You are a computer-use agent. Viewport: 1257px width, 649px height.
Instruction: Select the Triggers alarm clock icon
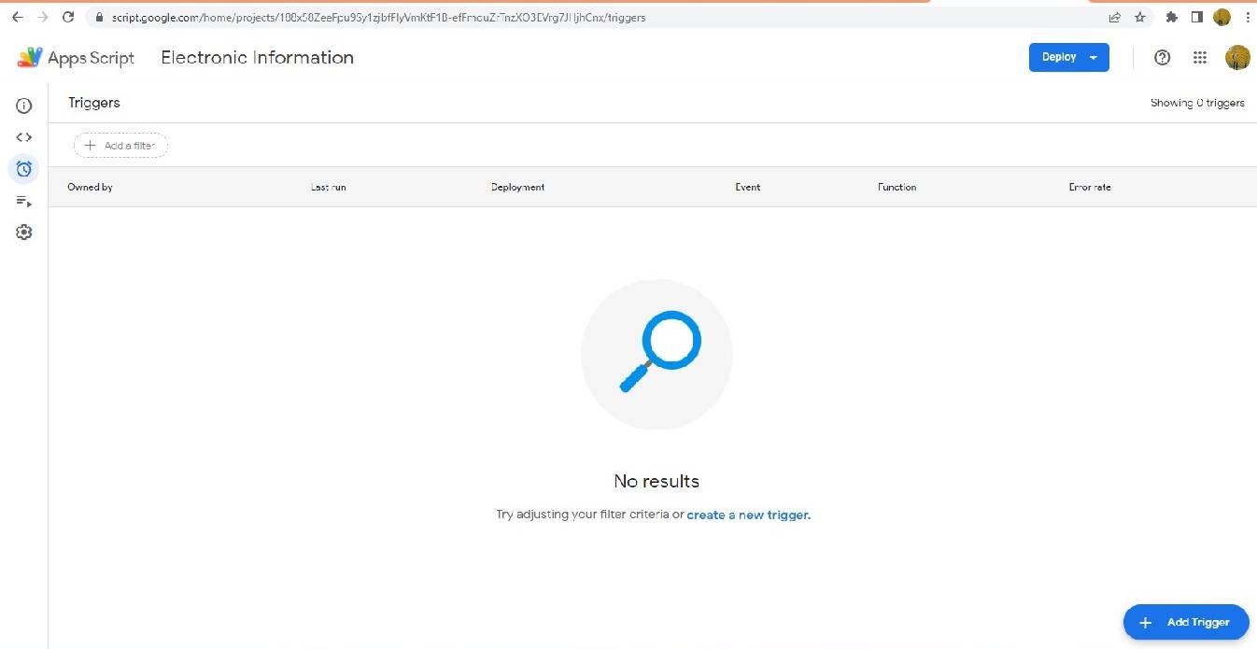24,169
